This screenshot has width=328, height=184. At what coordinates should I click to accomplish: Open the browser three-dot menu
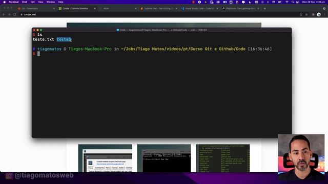[324, 15]
